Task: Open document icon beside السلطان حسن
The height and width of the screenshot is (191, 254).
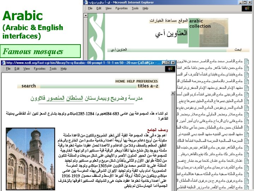Action: pos(247,128)
